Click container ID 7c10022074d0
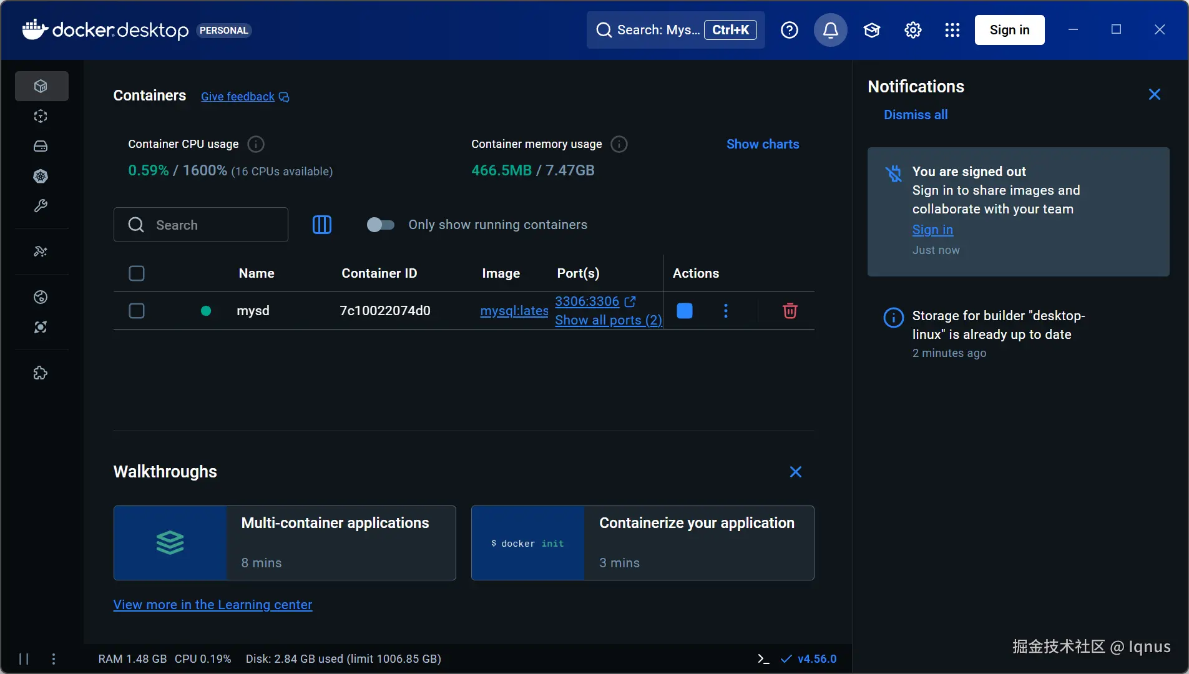The height and width of the screenshot is (674, 1189). pyautogui.click(x=385, y=311)
